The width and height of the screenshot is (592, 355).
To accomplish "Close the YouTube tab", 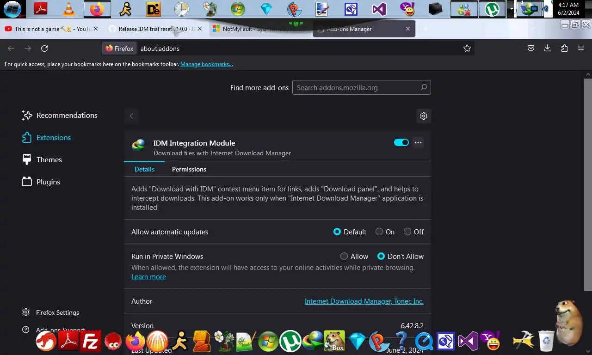I will [x=96, y=29].
